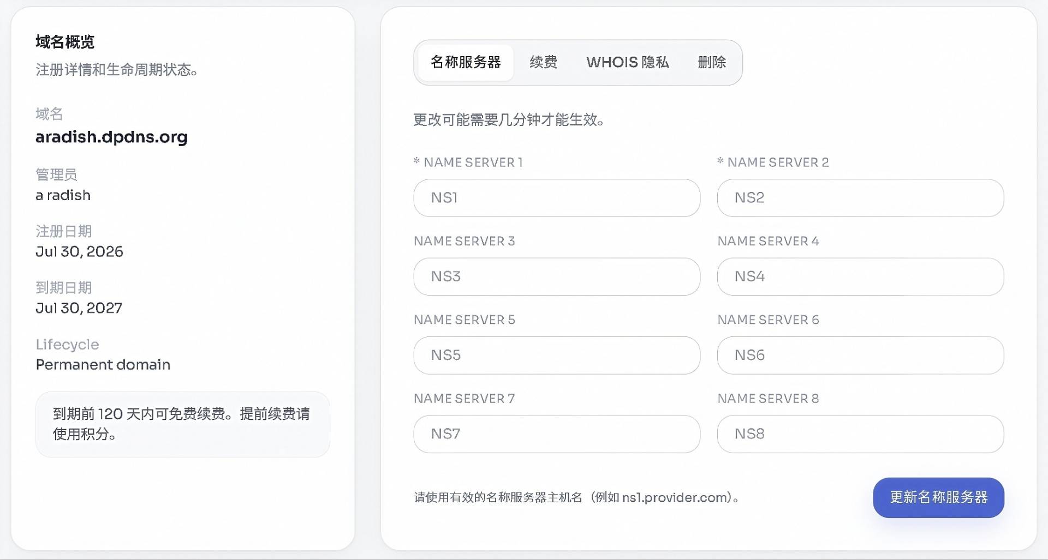Screen dimensions: 1048x560
Task: Click the Permanent domain lifecycle value
Action: pyautogui.click(x=103, y=364)
